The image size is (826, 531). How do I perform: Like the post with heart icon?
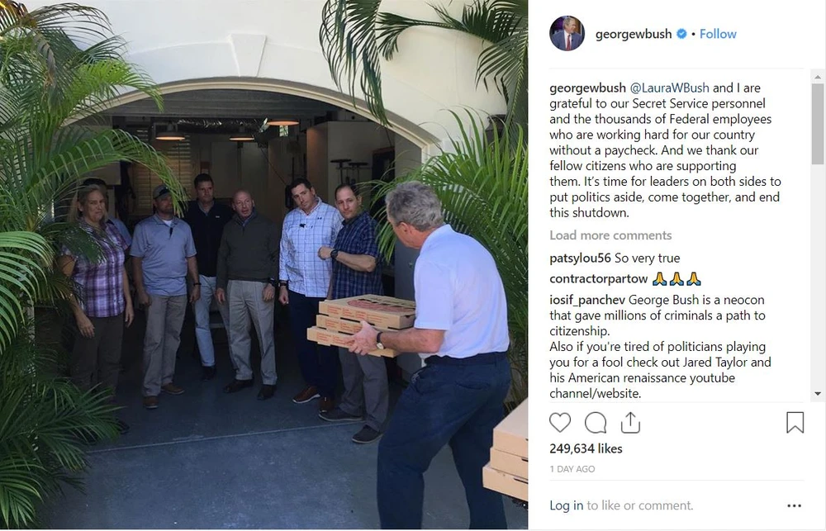[x=560, y=423]
